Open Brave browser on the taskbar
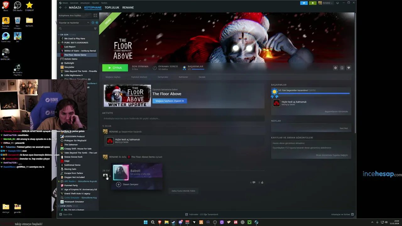This screenshot has height=226, width=402. [x=160, y=222]
